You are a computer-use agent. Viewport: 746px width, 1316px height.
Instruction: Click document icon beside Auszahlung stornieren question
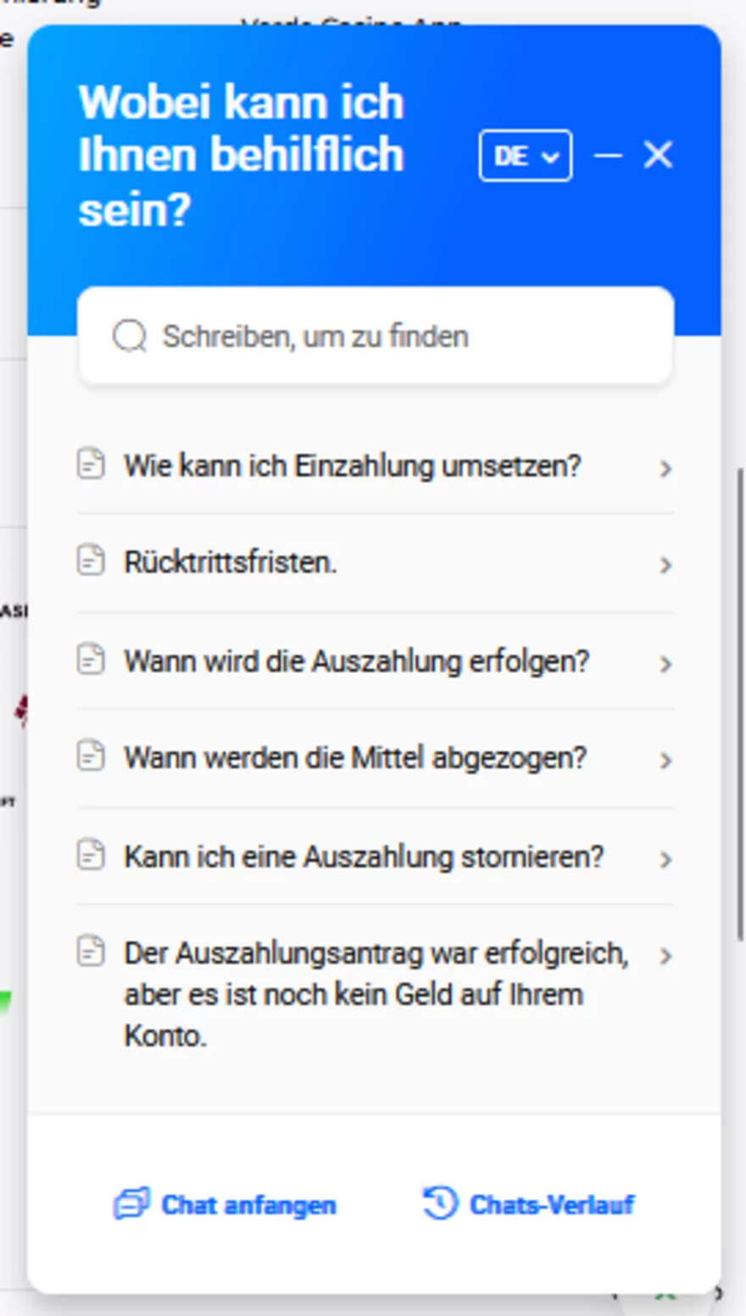tap(91, 855)
